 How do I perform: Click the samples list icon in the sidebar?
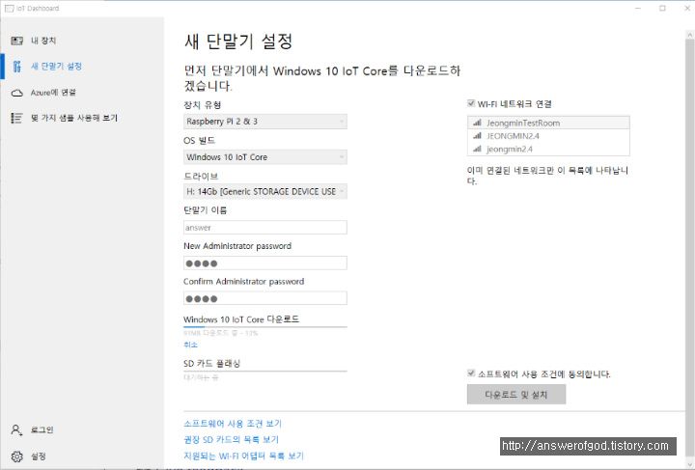pos(16,118)
